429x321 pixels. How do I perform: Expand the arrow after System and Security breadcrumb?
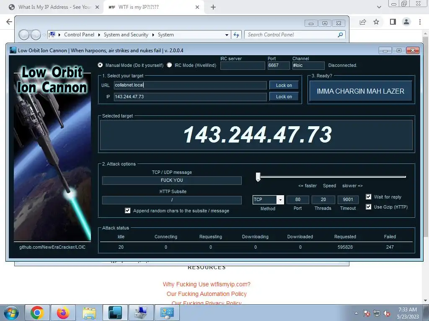(153, 35)
